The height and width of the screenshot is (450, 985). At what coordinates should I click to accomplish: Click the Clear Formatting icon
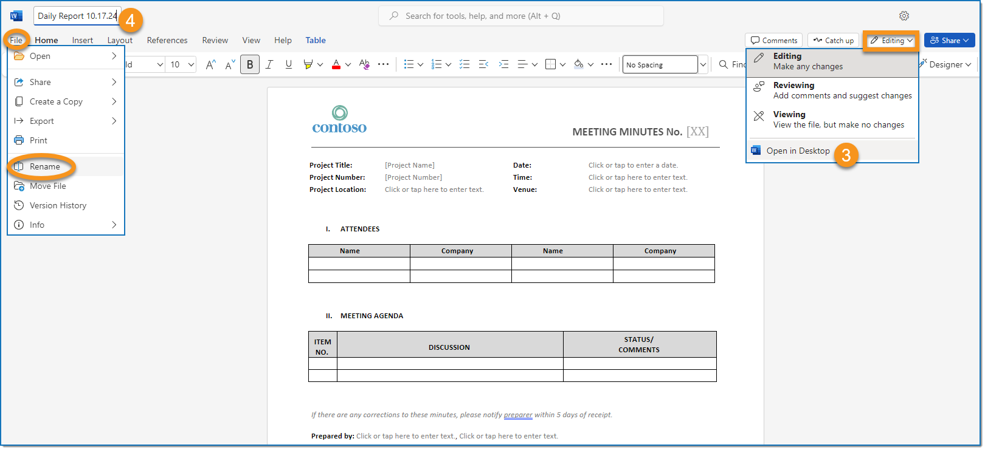(364, 64)
